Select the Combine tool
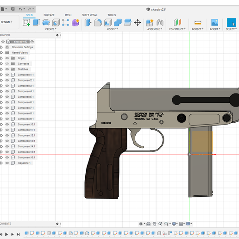The image size is (239, 239). coord(118,23)
